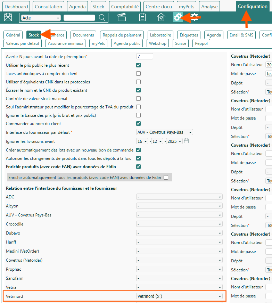Image resolution: width=272 pixels, height=303 pixels.
Task: Enable 'Taxes antibiotiques à compter du client'
Action: click(138, 73)
